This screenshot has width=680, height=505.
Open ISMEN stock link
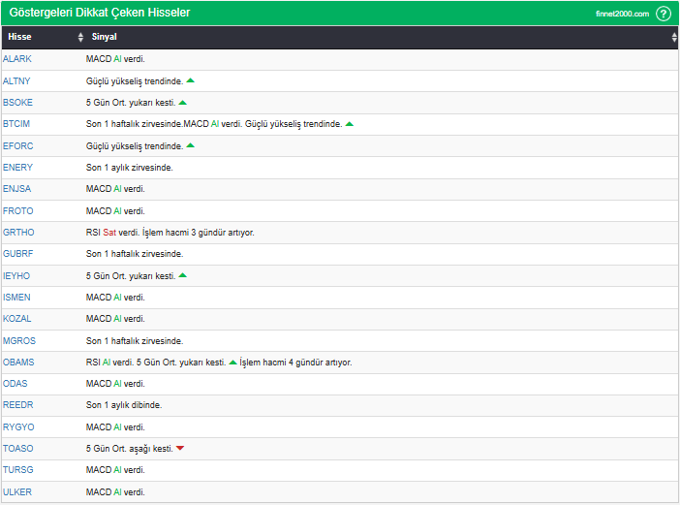coord(16,298)
